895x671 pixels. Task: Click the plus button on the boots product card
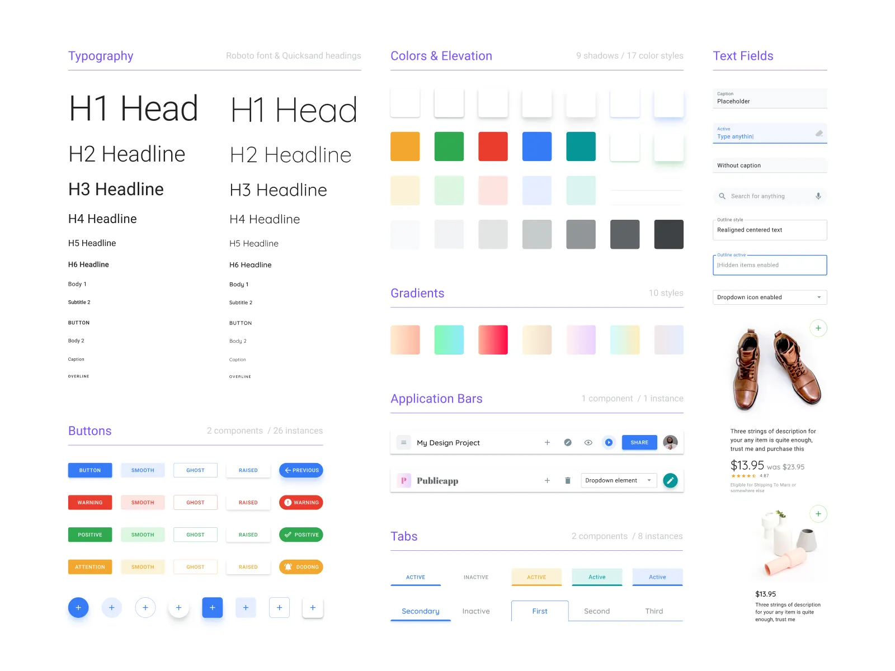pos(818,328)
